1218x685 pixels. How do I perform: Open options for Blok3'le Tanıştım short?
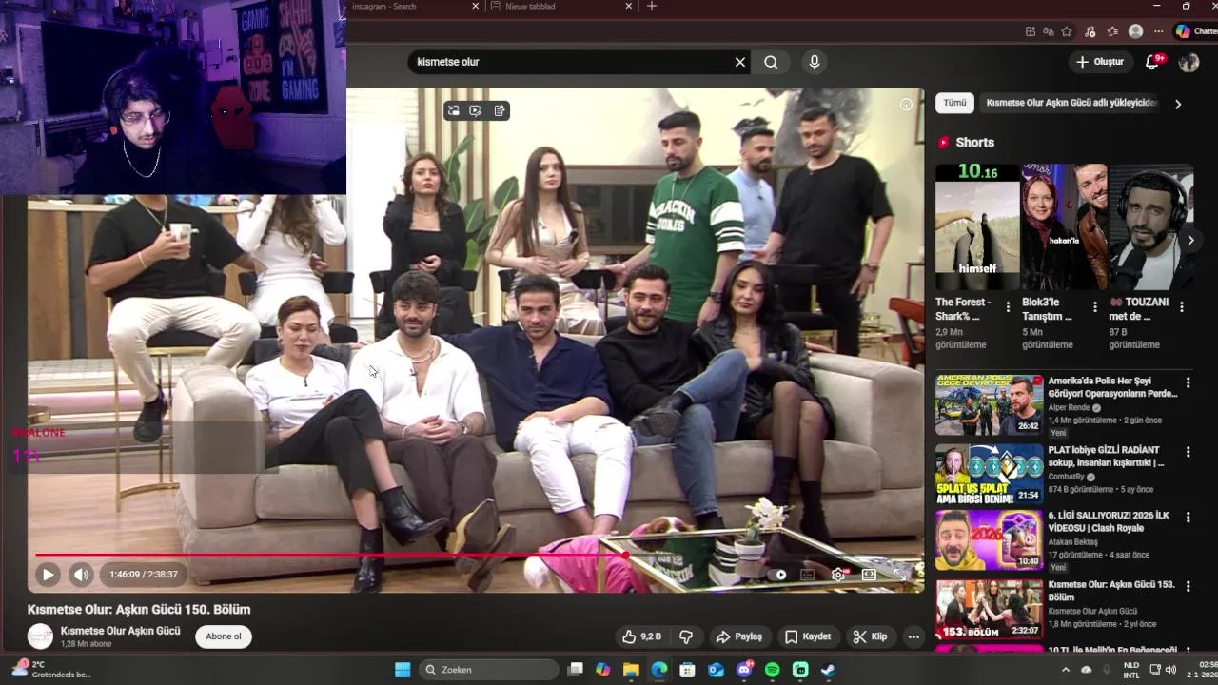tap(1094, 307)
